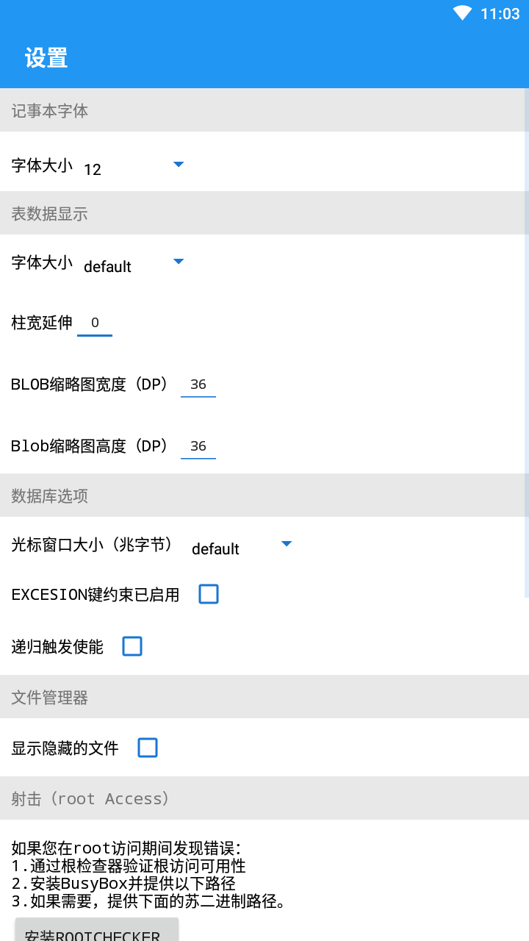Check the 显示隐藏的文件 checkbox
Image resolution: width=529 pixels, height=941 pixels.
click(148, 748)
